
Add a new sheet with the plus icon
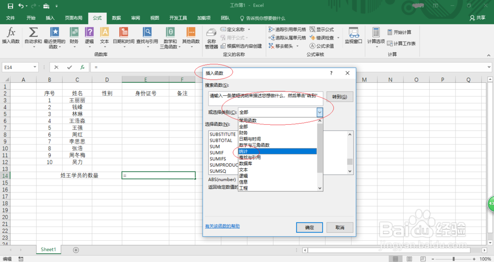point(76,250)
